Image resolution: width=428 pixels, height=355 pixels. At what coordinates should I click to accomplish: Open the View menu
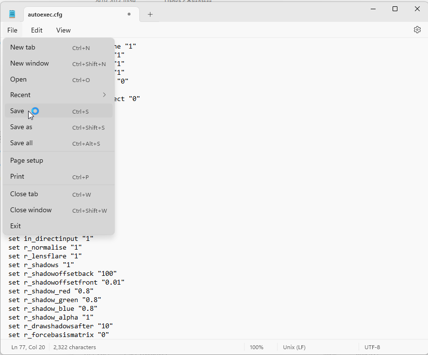point(63,30)
